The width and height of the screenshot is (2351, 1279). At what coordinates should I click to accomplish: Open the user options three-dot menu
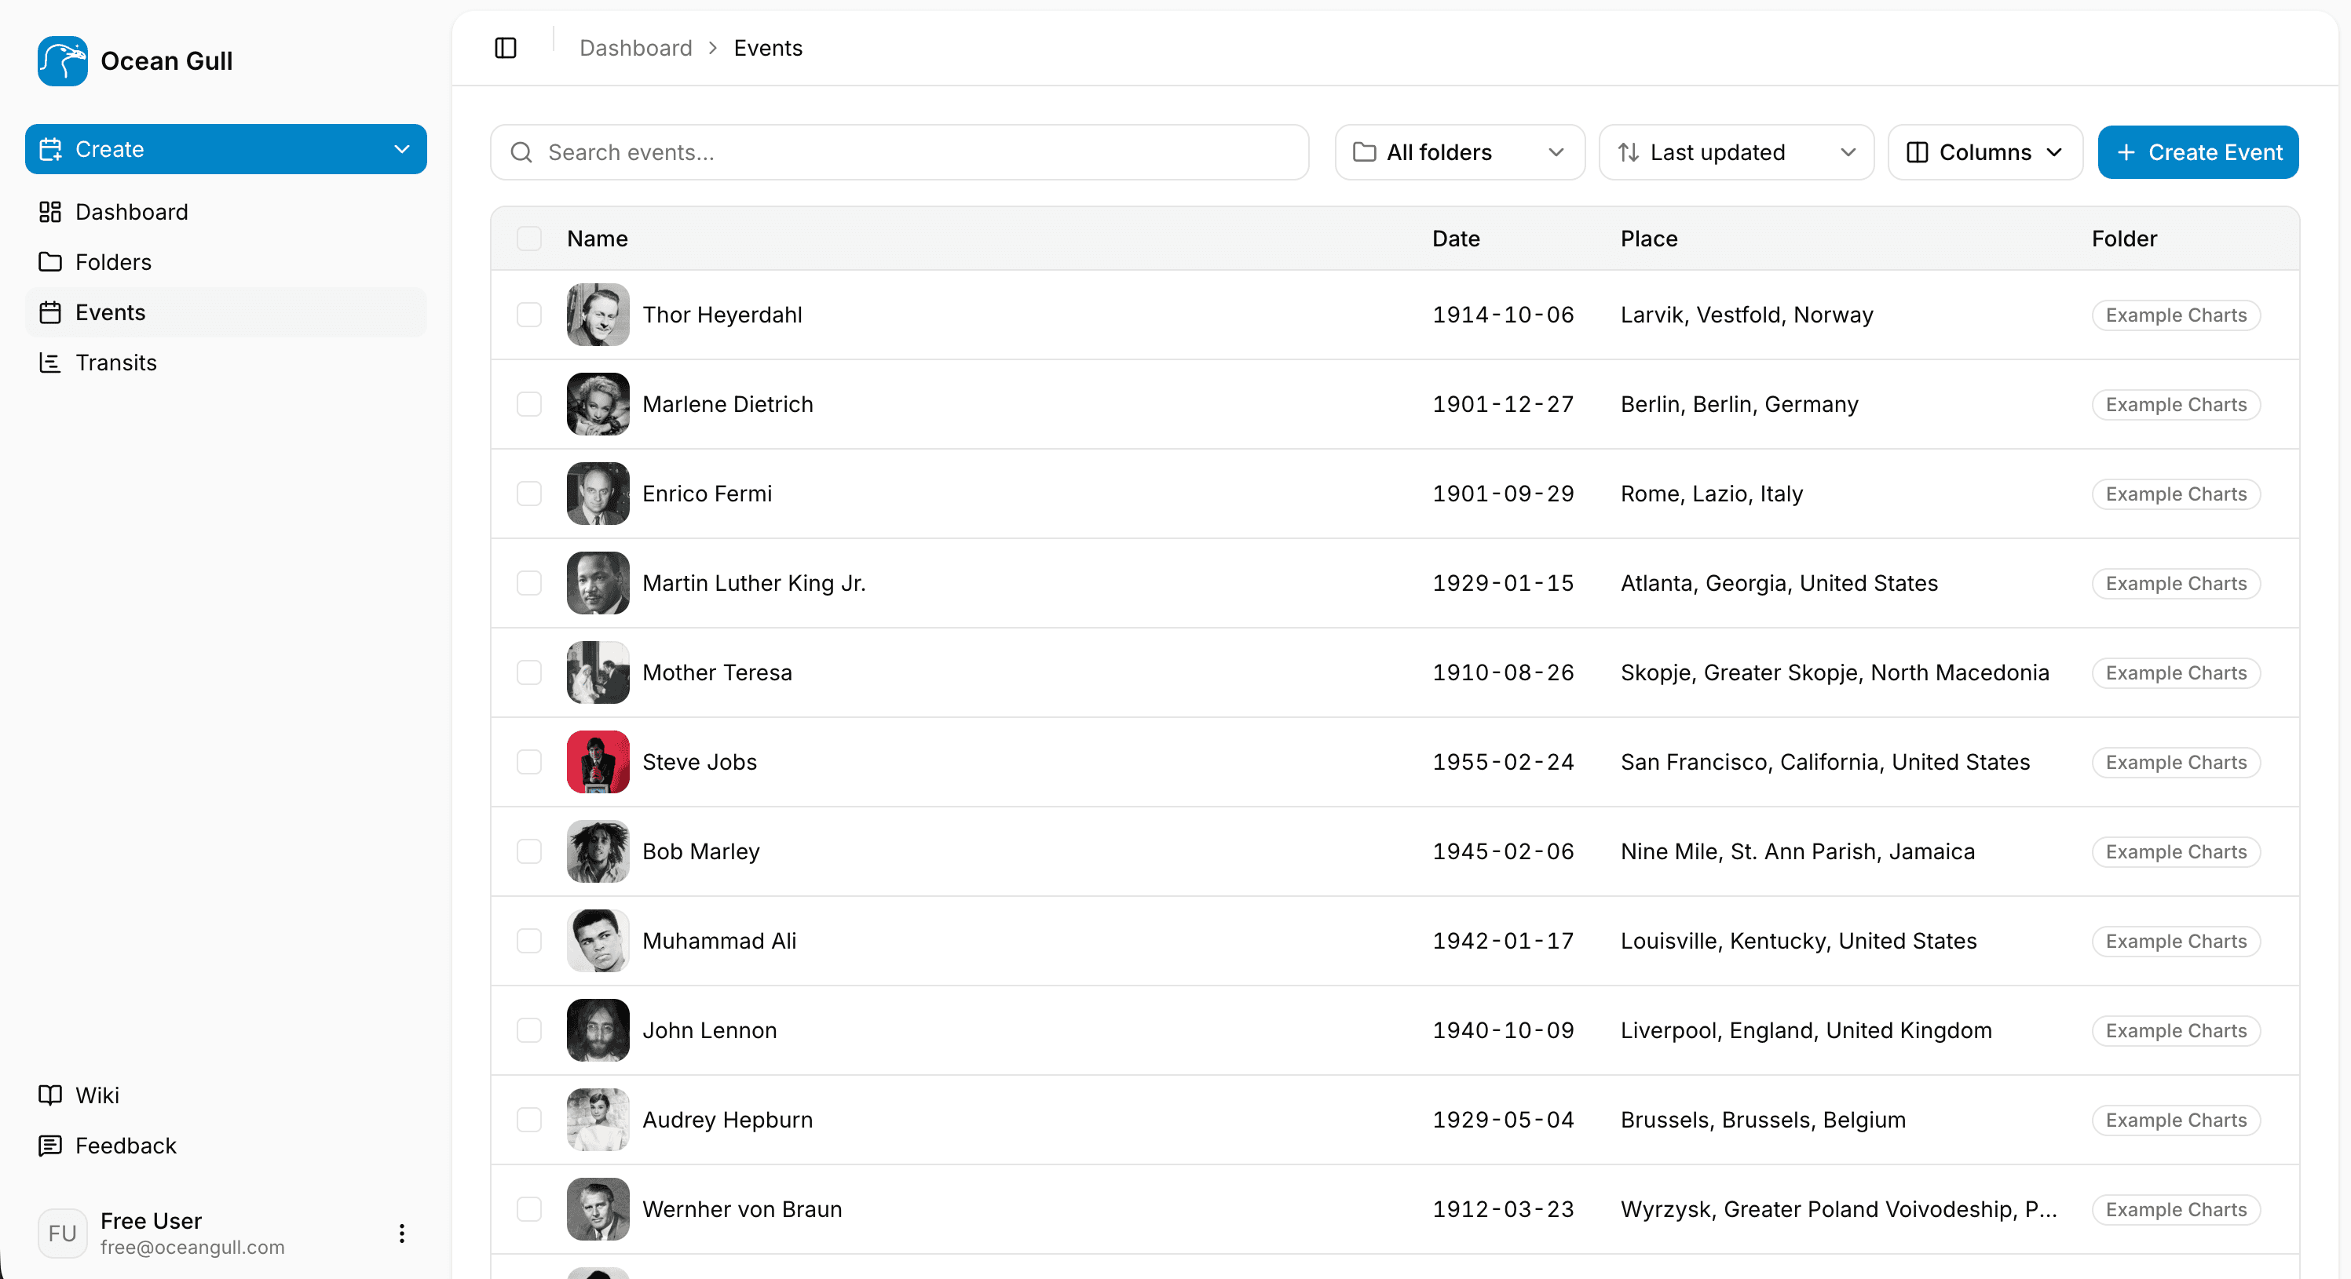(x=401, y=1233)
